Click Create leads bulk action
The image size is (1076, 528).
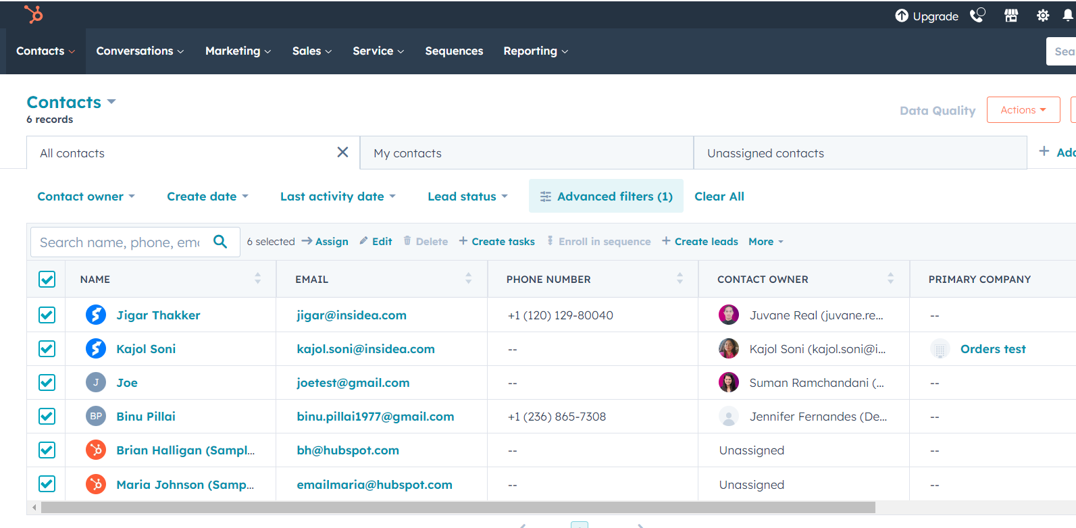700,242
